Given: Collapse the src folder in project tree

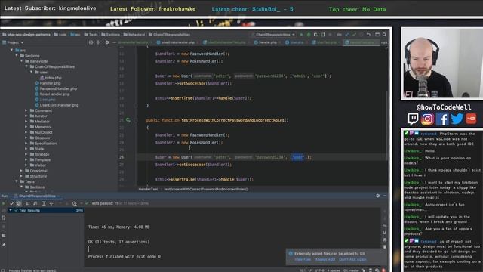Looking at the screenshot, I should point(12,50).
